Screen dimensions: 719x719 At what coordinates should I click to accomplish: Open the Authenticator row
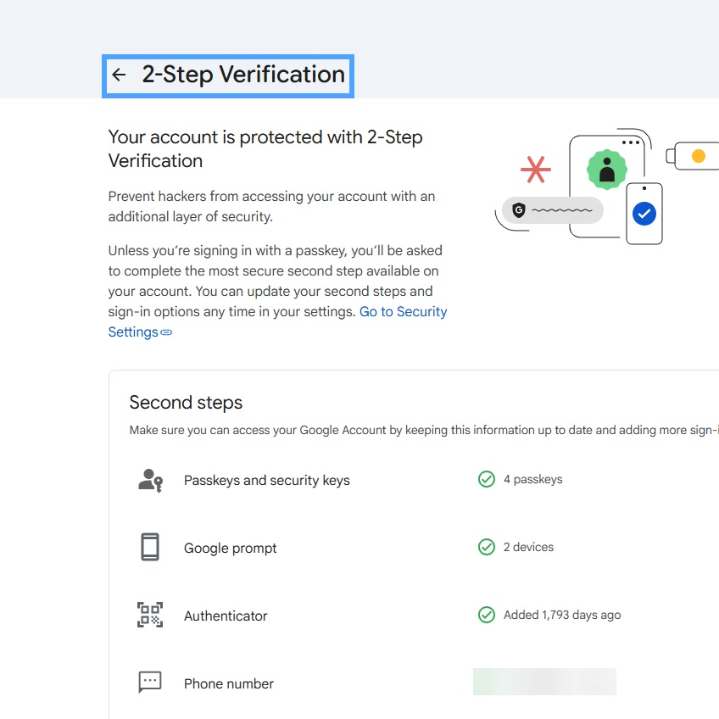[x=414, y=616]
